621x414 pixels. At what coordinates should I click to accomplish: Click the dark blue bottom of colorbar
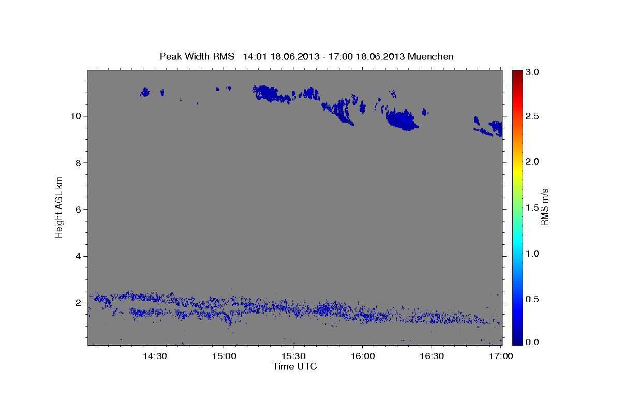[x=517, y=341]
